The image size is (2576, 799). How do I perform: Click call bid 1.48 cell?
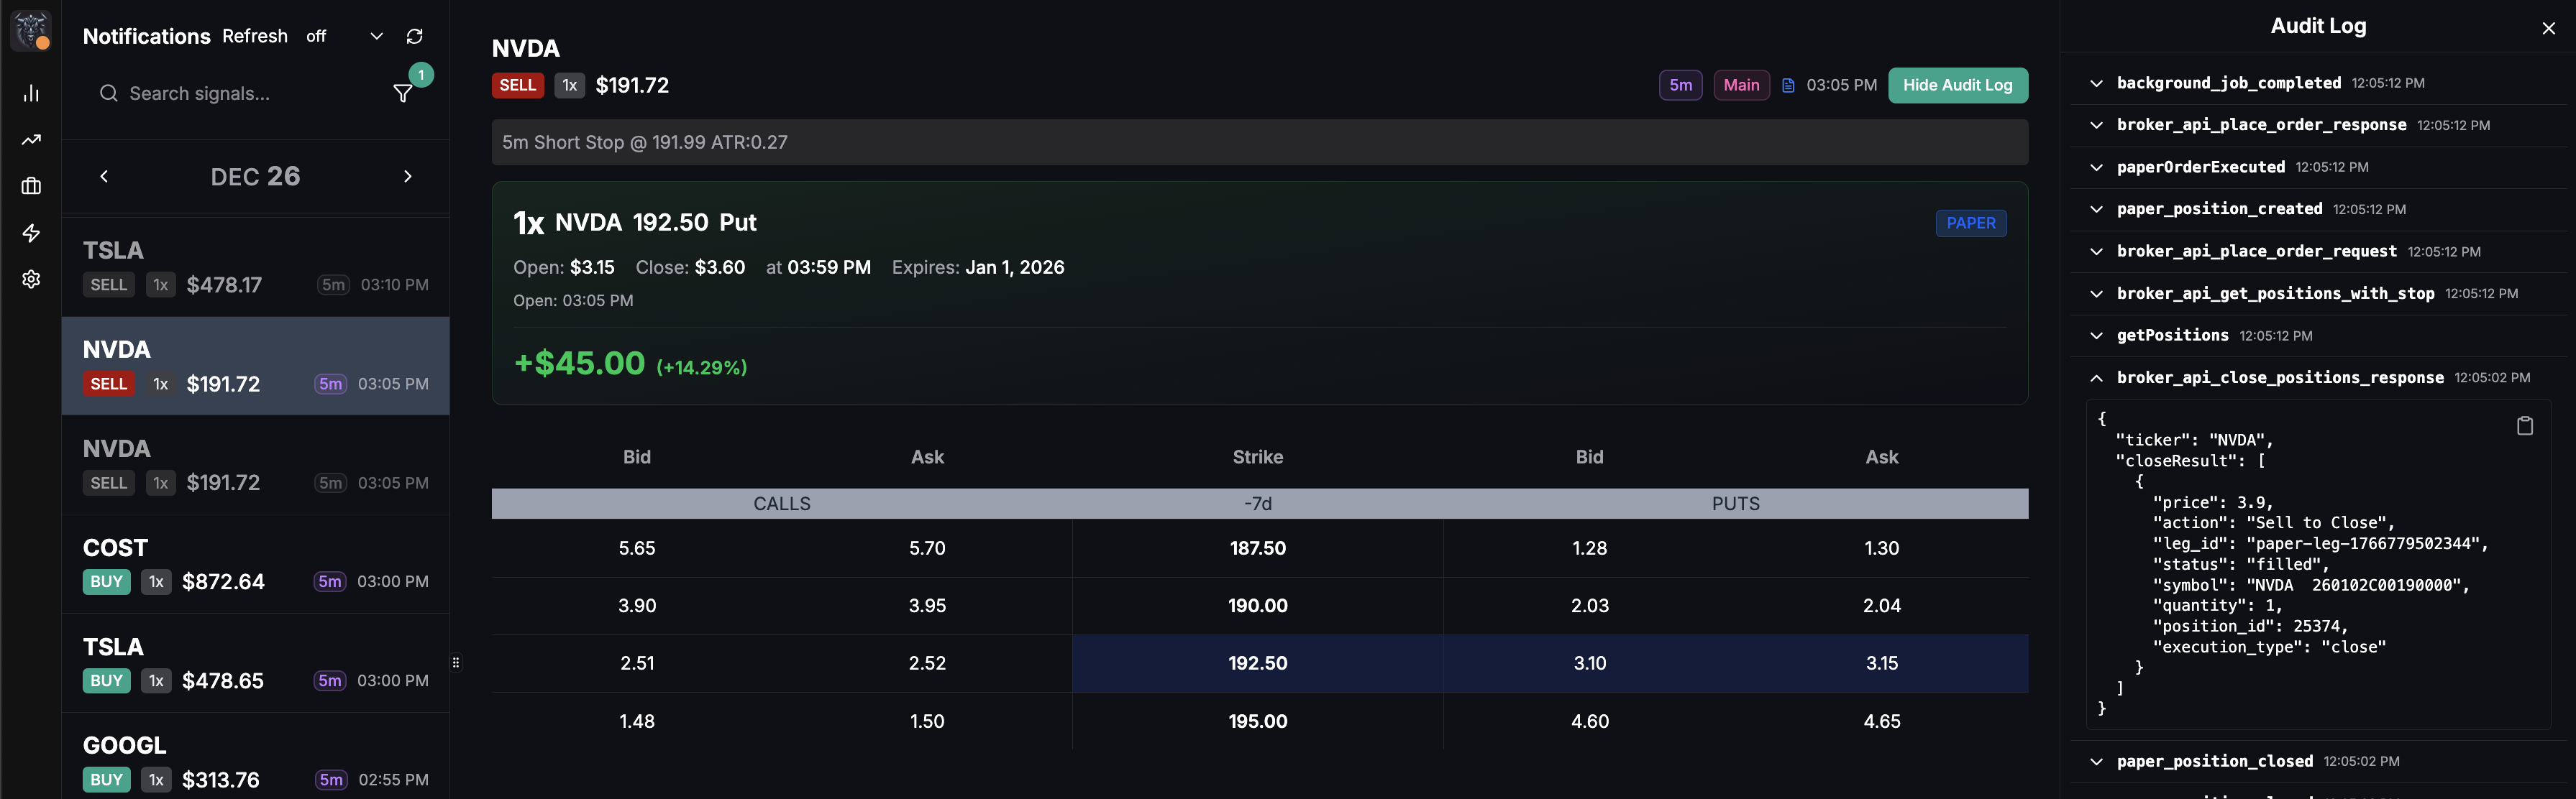coord(637,721)
